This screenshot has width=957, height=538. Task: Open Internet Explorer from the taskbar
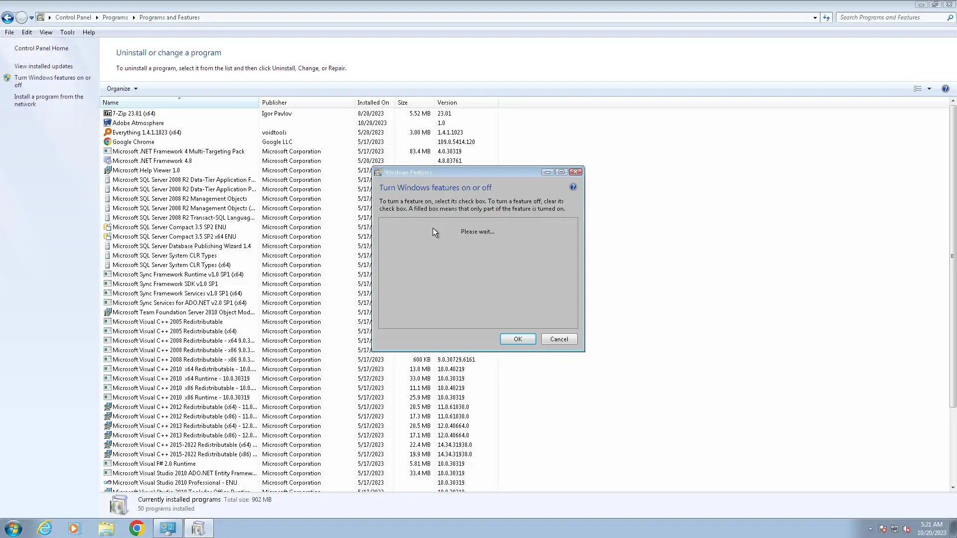pyautogui.click(x=45, y=528)
